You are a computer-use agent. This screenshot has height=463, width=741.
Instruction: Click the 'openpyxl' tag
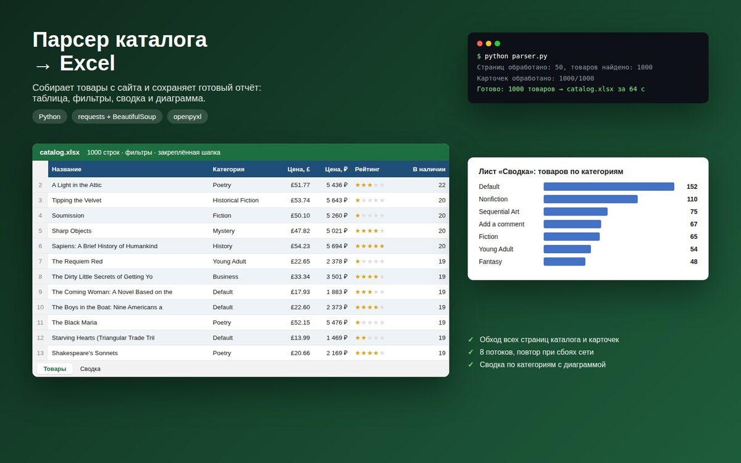(187, 117)
